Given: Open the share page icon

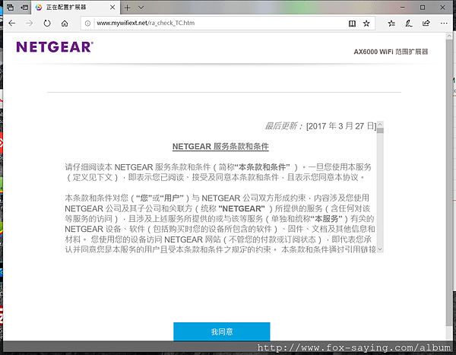Looking at the screenshot, I should click(426, 23).
